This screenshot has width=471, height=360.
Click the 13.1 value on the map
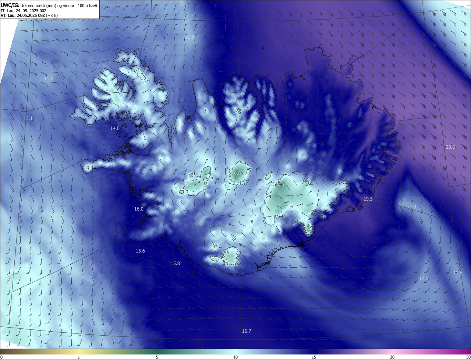point(28,119)
